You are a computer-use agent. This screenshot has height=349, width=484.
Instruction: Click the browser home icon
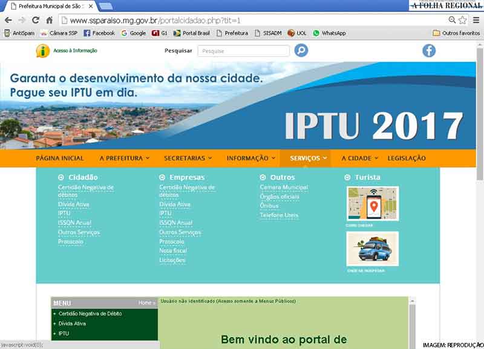(x=50, y=20)
